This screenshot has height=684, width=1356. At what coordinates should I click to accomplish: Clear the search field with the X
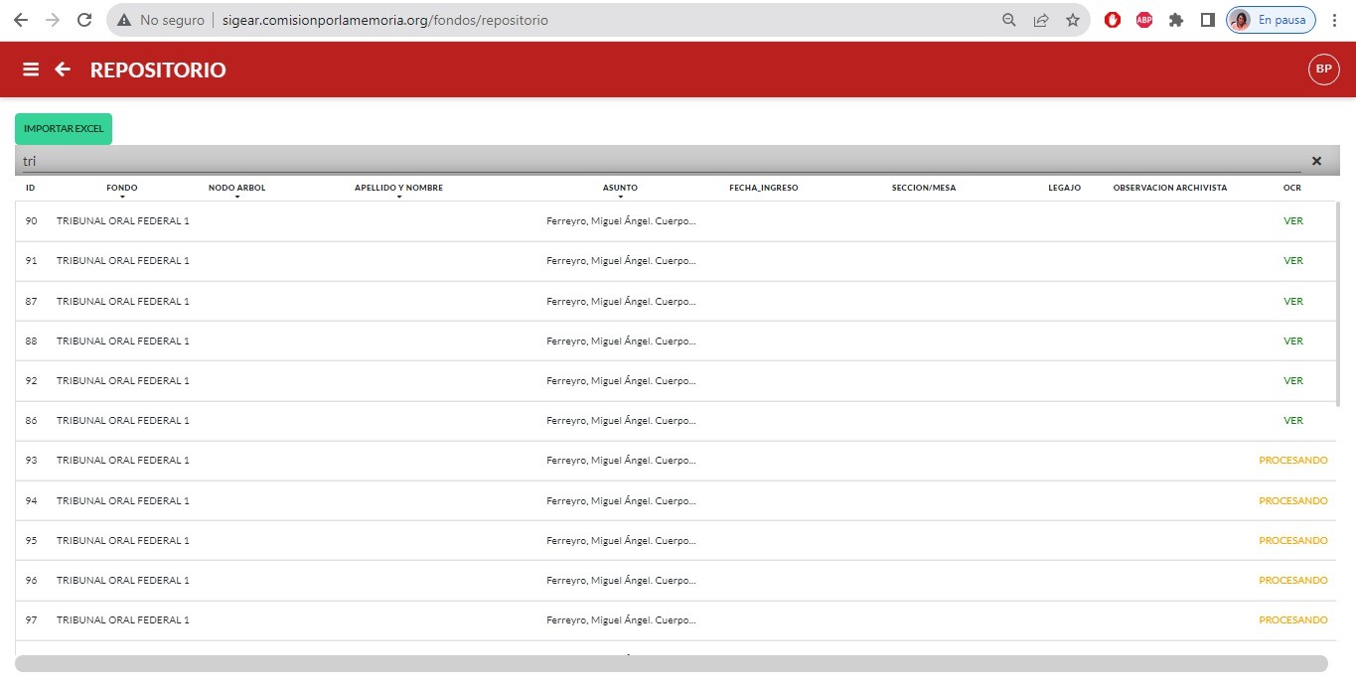coord(1316,161)
